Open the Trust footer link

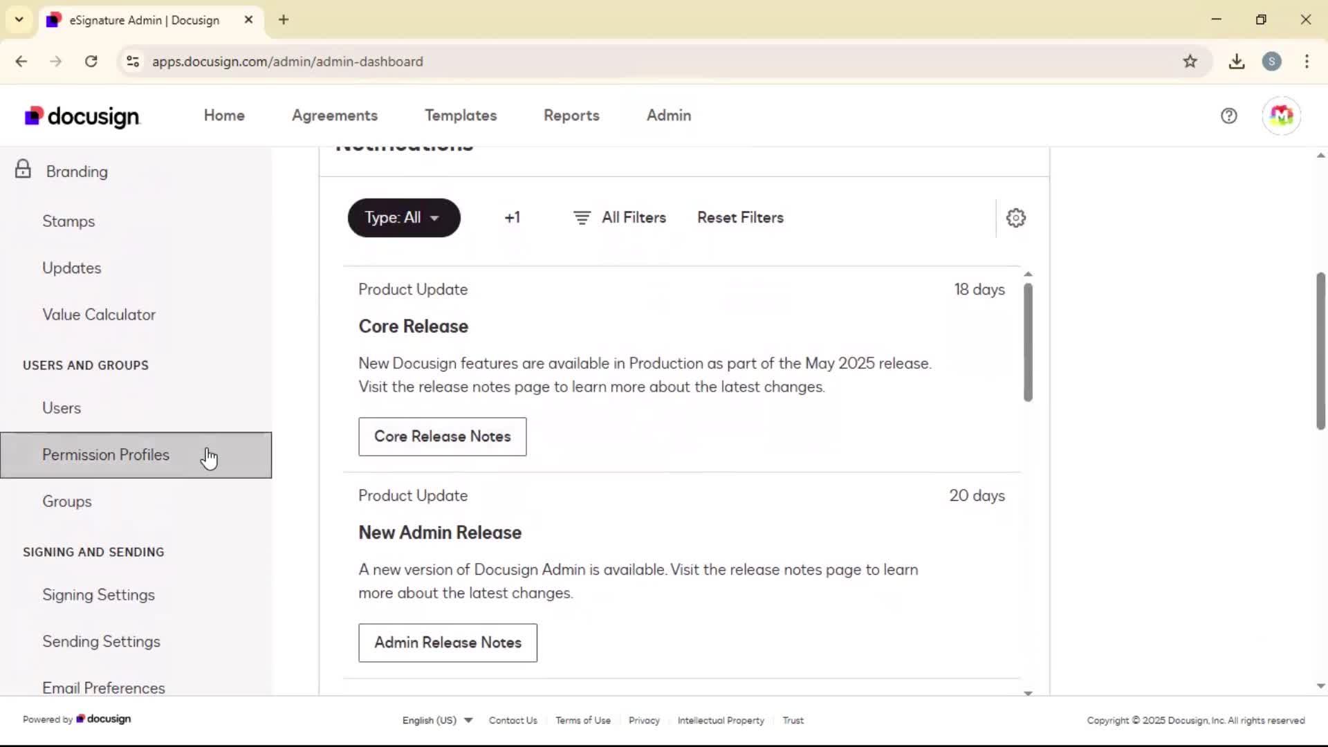[x=793, y=720]
